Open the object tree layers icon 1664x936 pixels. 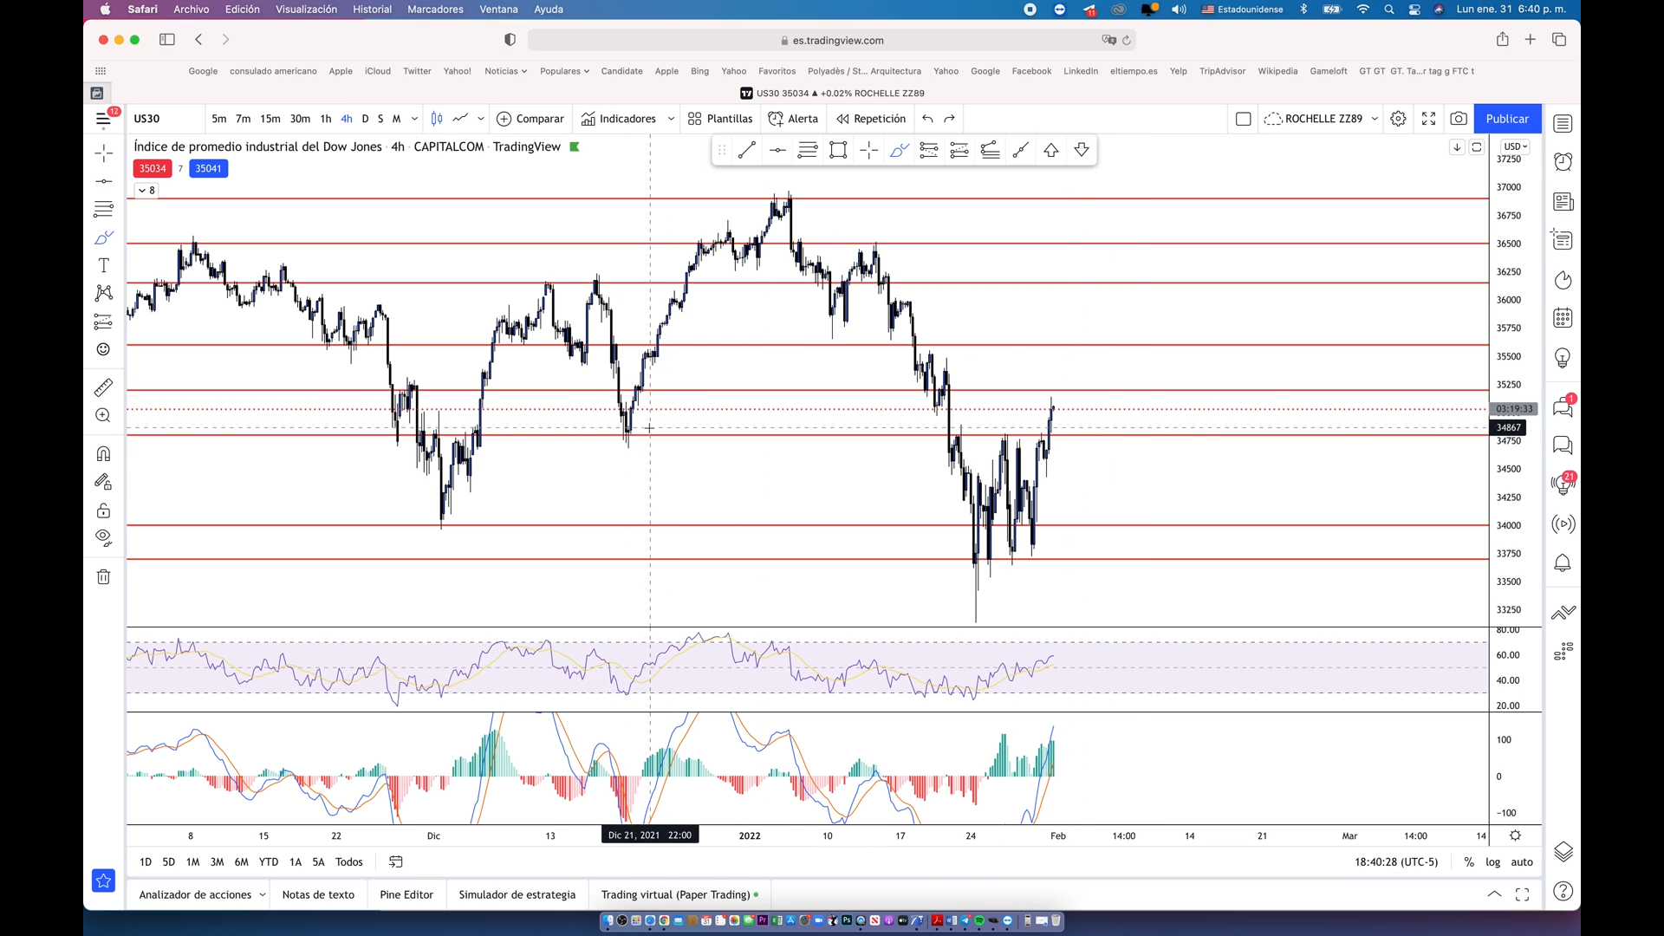pyautogui.click(x=1563, y=852)
